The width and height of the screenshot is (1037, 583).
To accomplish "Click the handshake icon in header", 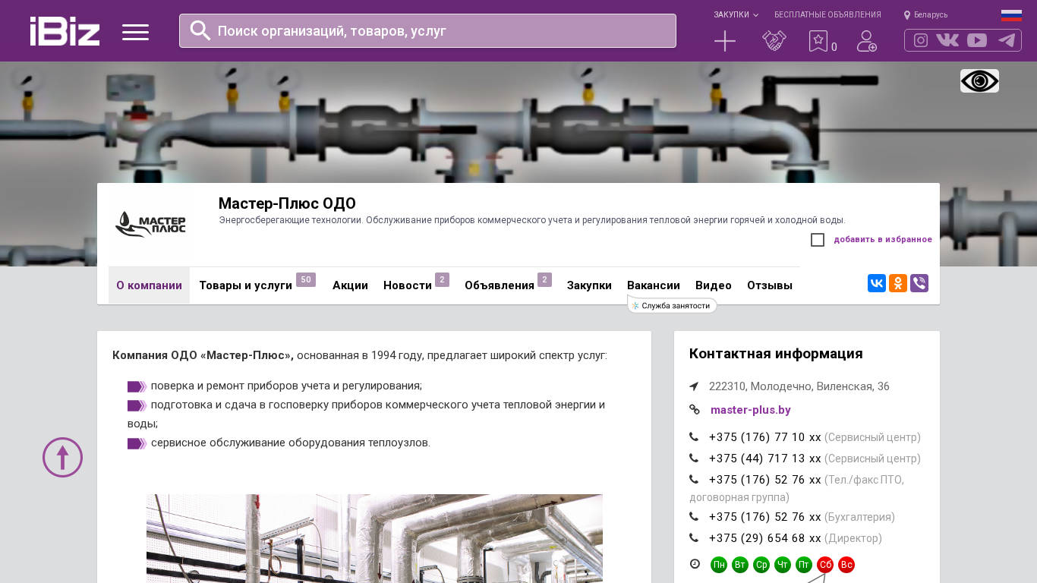I will click(x=774, y=41).
